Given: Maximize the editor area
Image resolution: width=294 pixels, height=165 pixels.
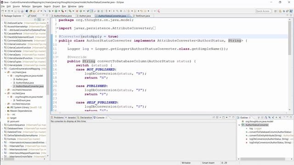Looking at the screenshot, I should coord(291,16).
